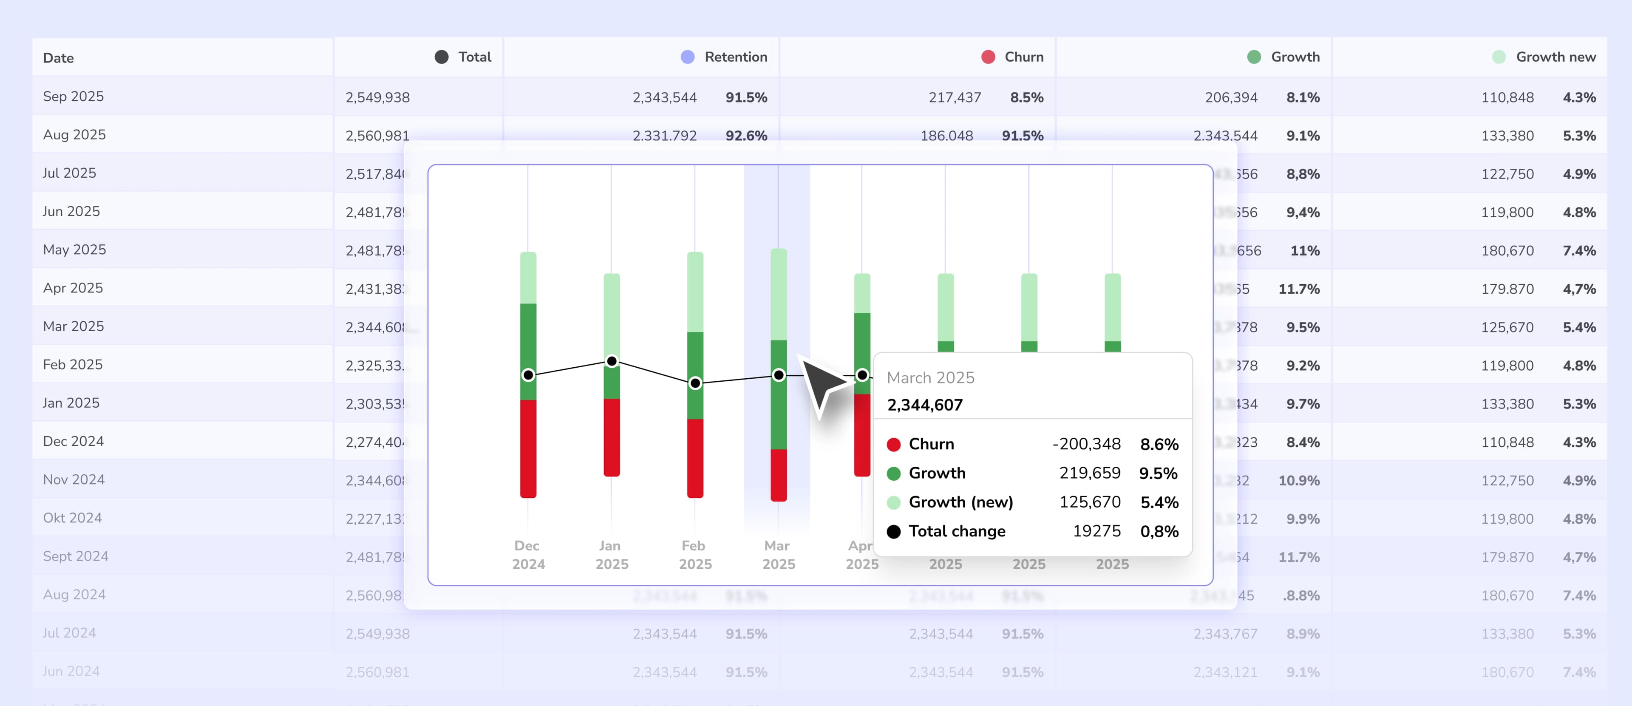Open the Date column header options
This screenshot has height=706, width=1632.
pos(58,57)
